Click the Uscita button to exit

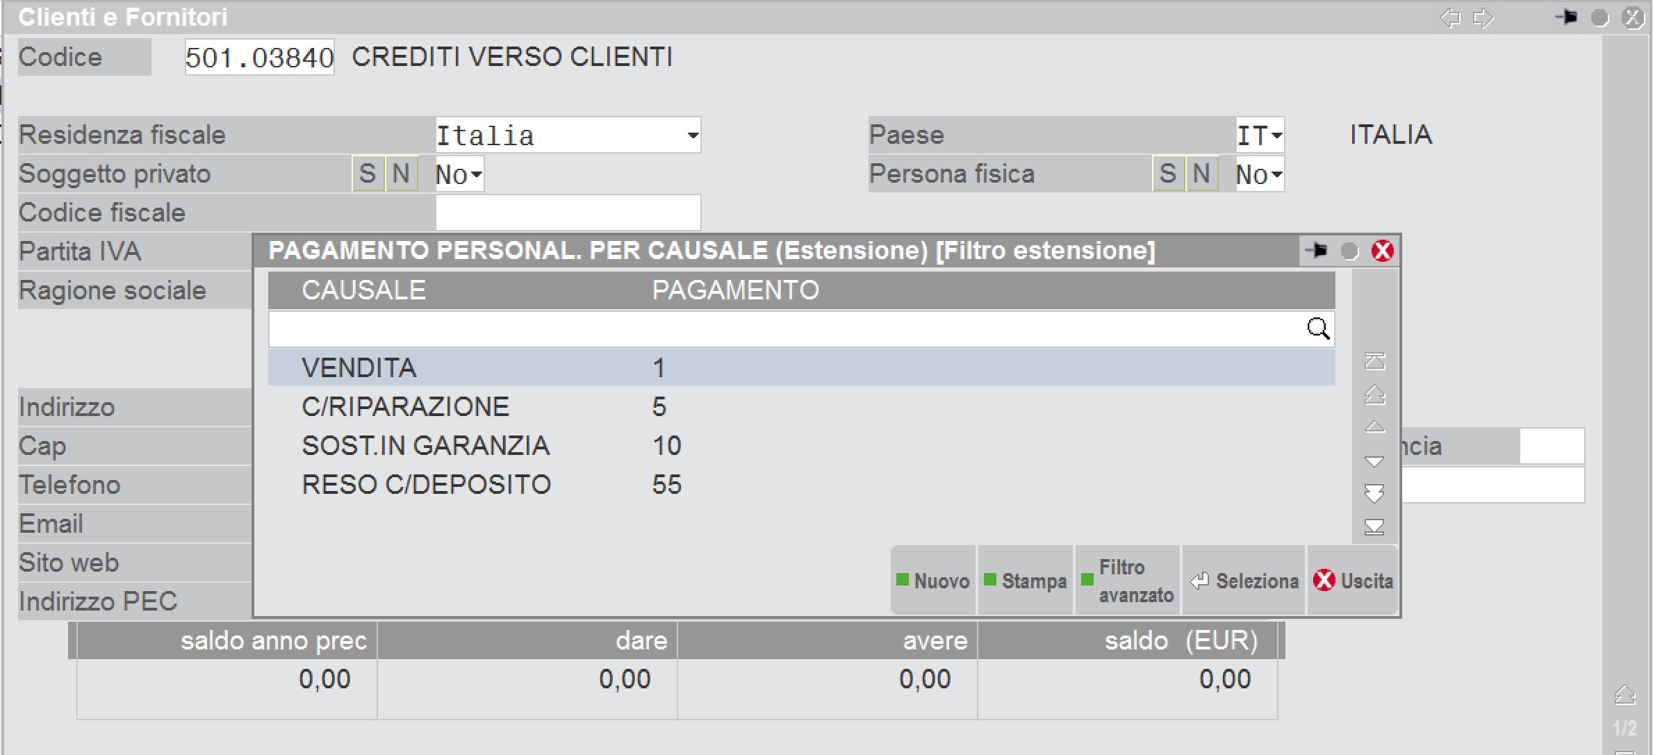(1353, 581)
